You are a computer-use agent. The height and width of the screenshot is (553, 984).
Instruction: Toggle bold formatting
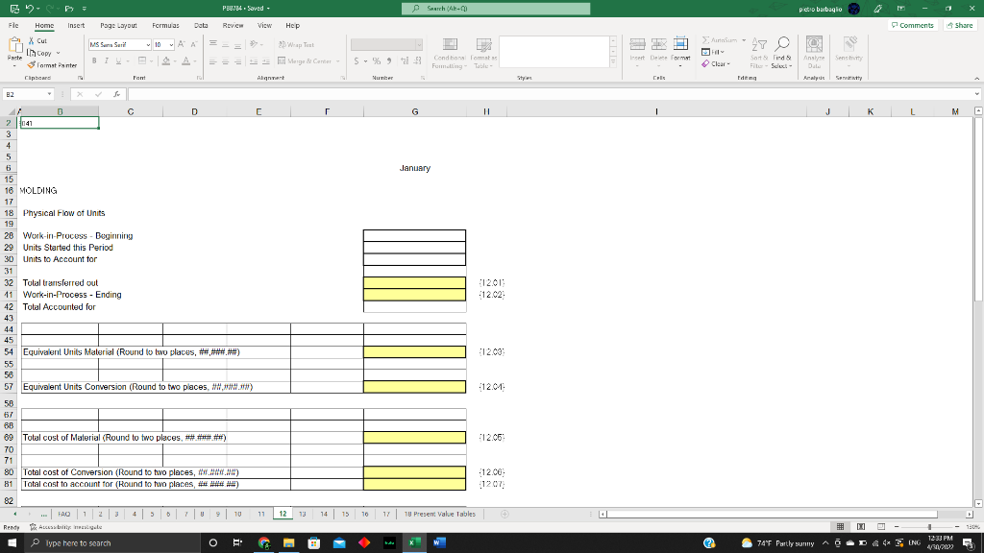coord(94,60)
